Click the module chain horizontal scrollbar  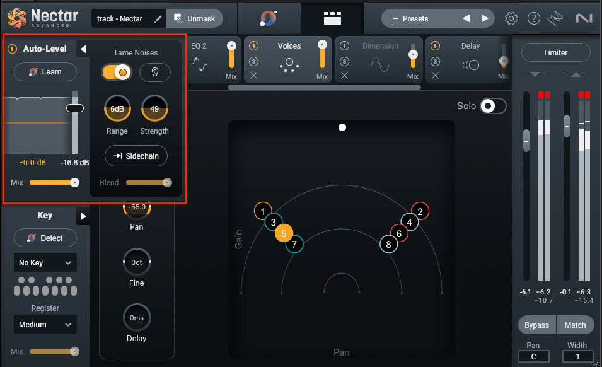click(324, 87)
